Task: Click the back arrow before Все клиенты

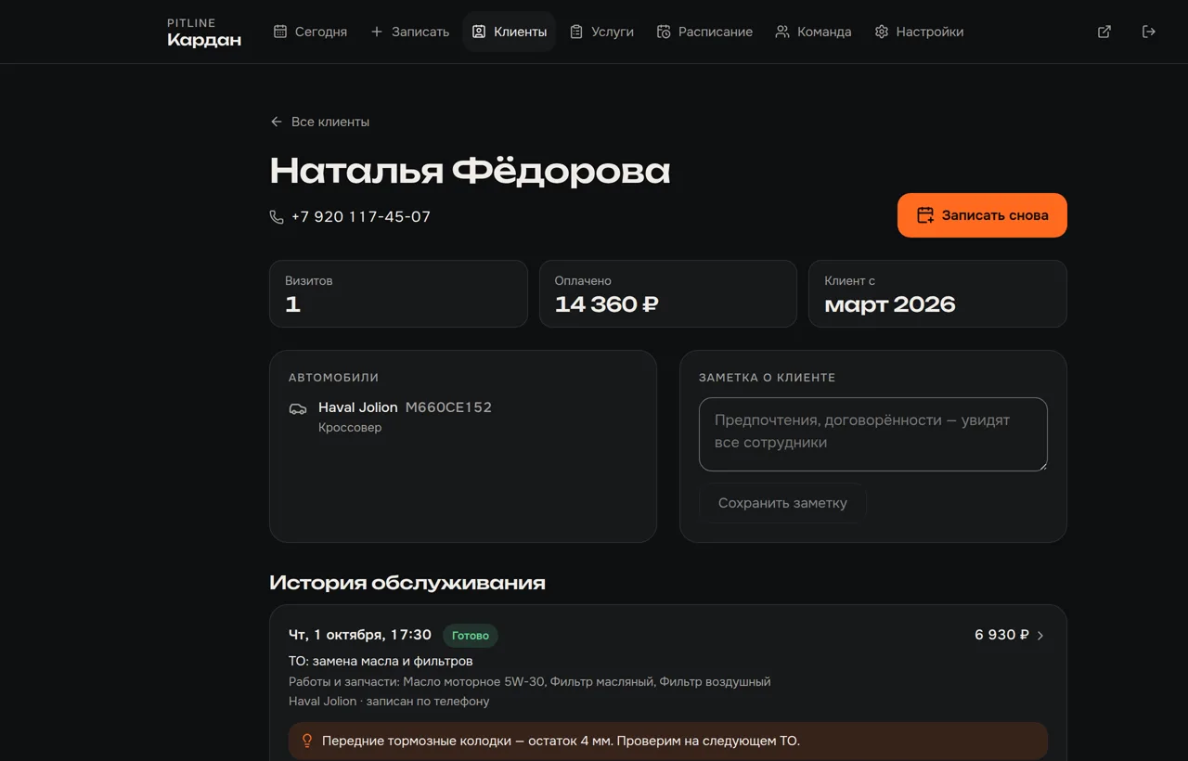Action: click(276, 122)
